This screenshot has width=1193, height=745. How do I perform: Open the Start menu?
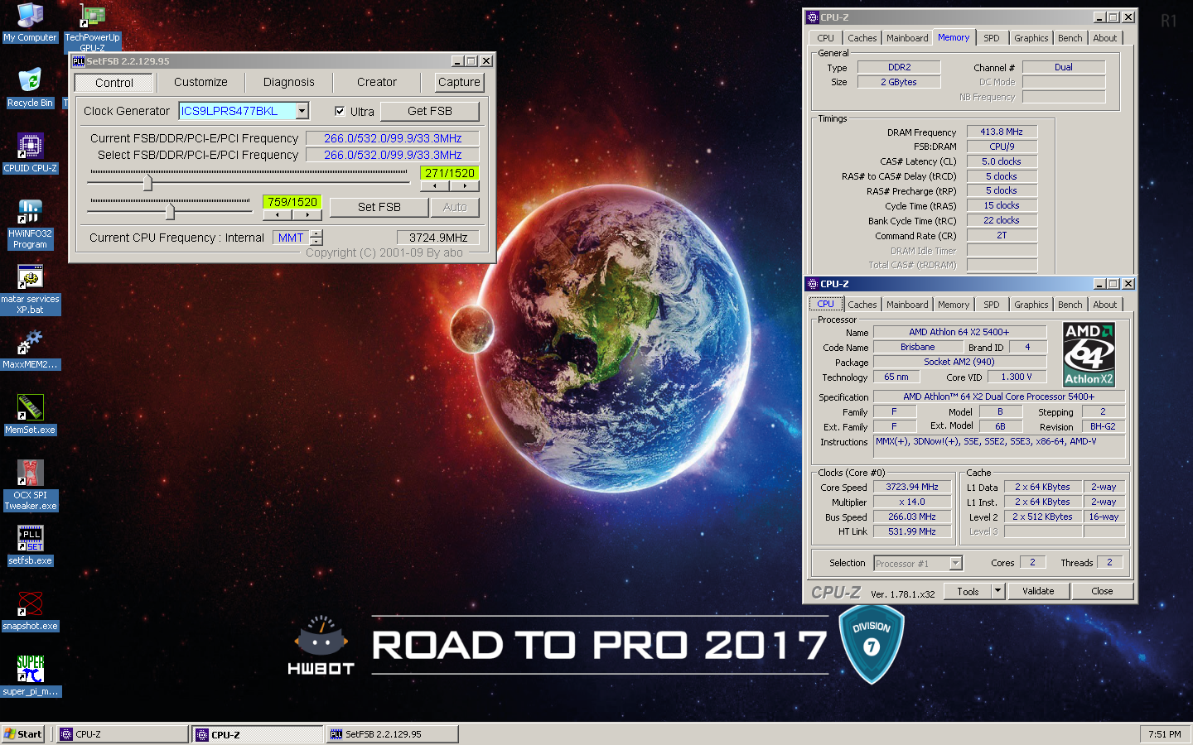pos(23,734)
